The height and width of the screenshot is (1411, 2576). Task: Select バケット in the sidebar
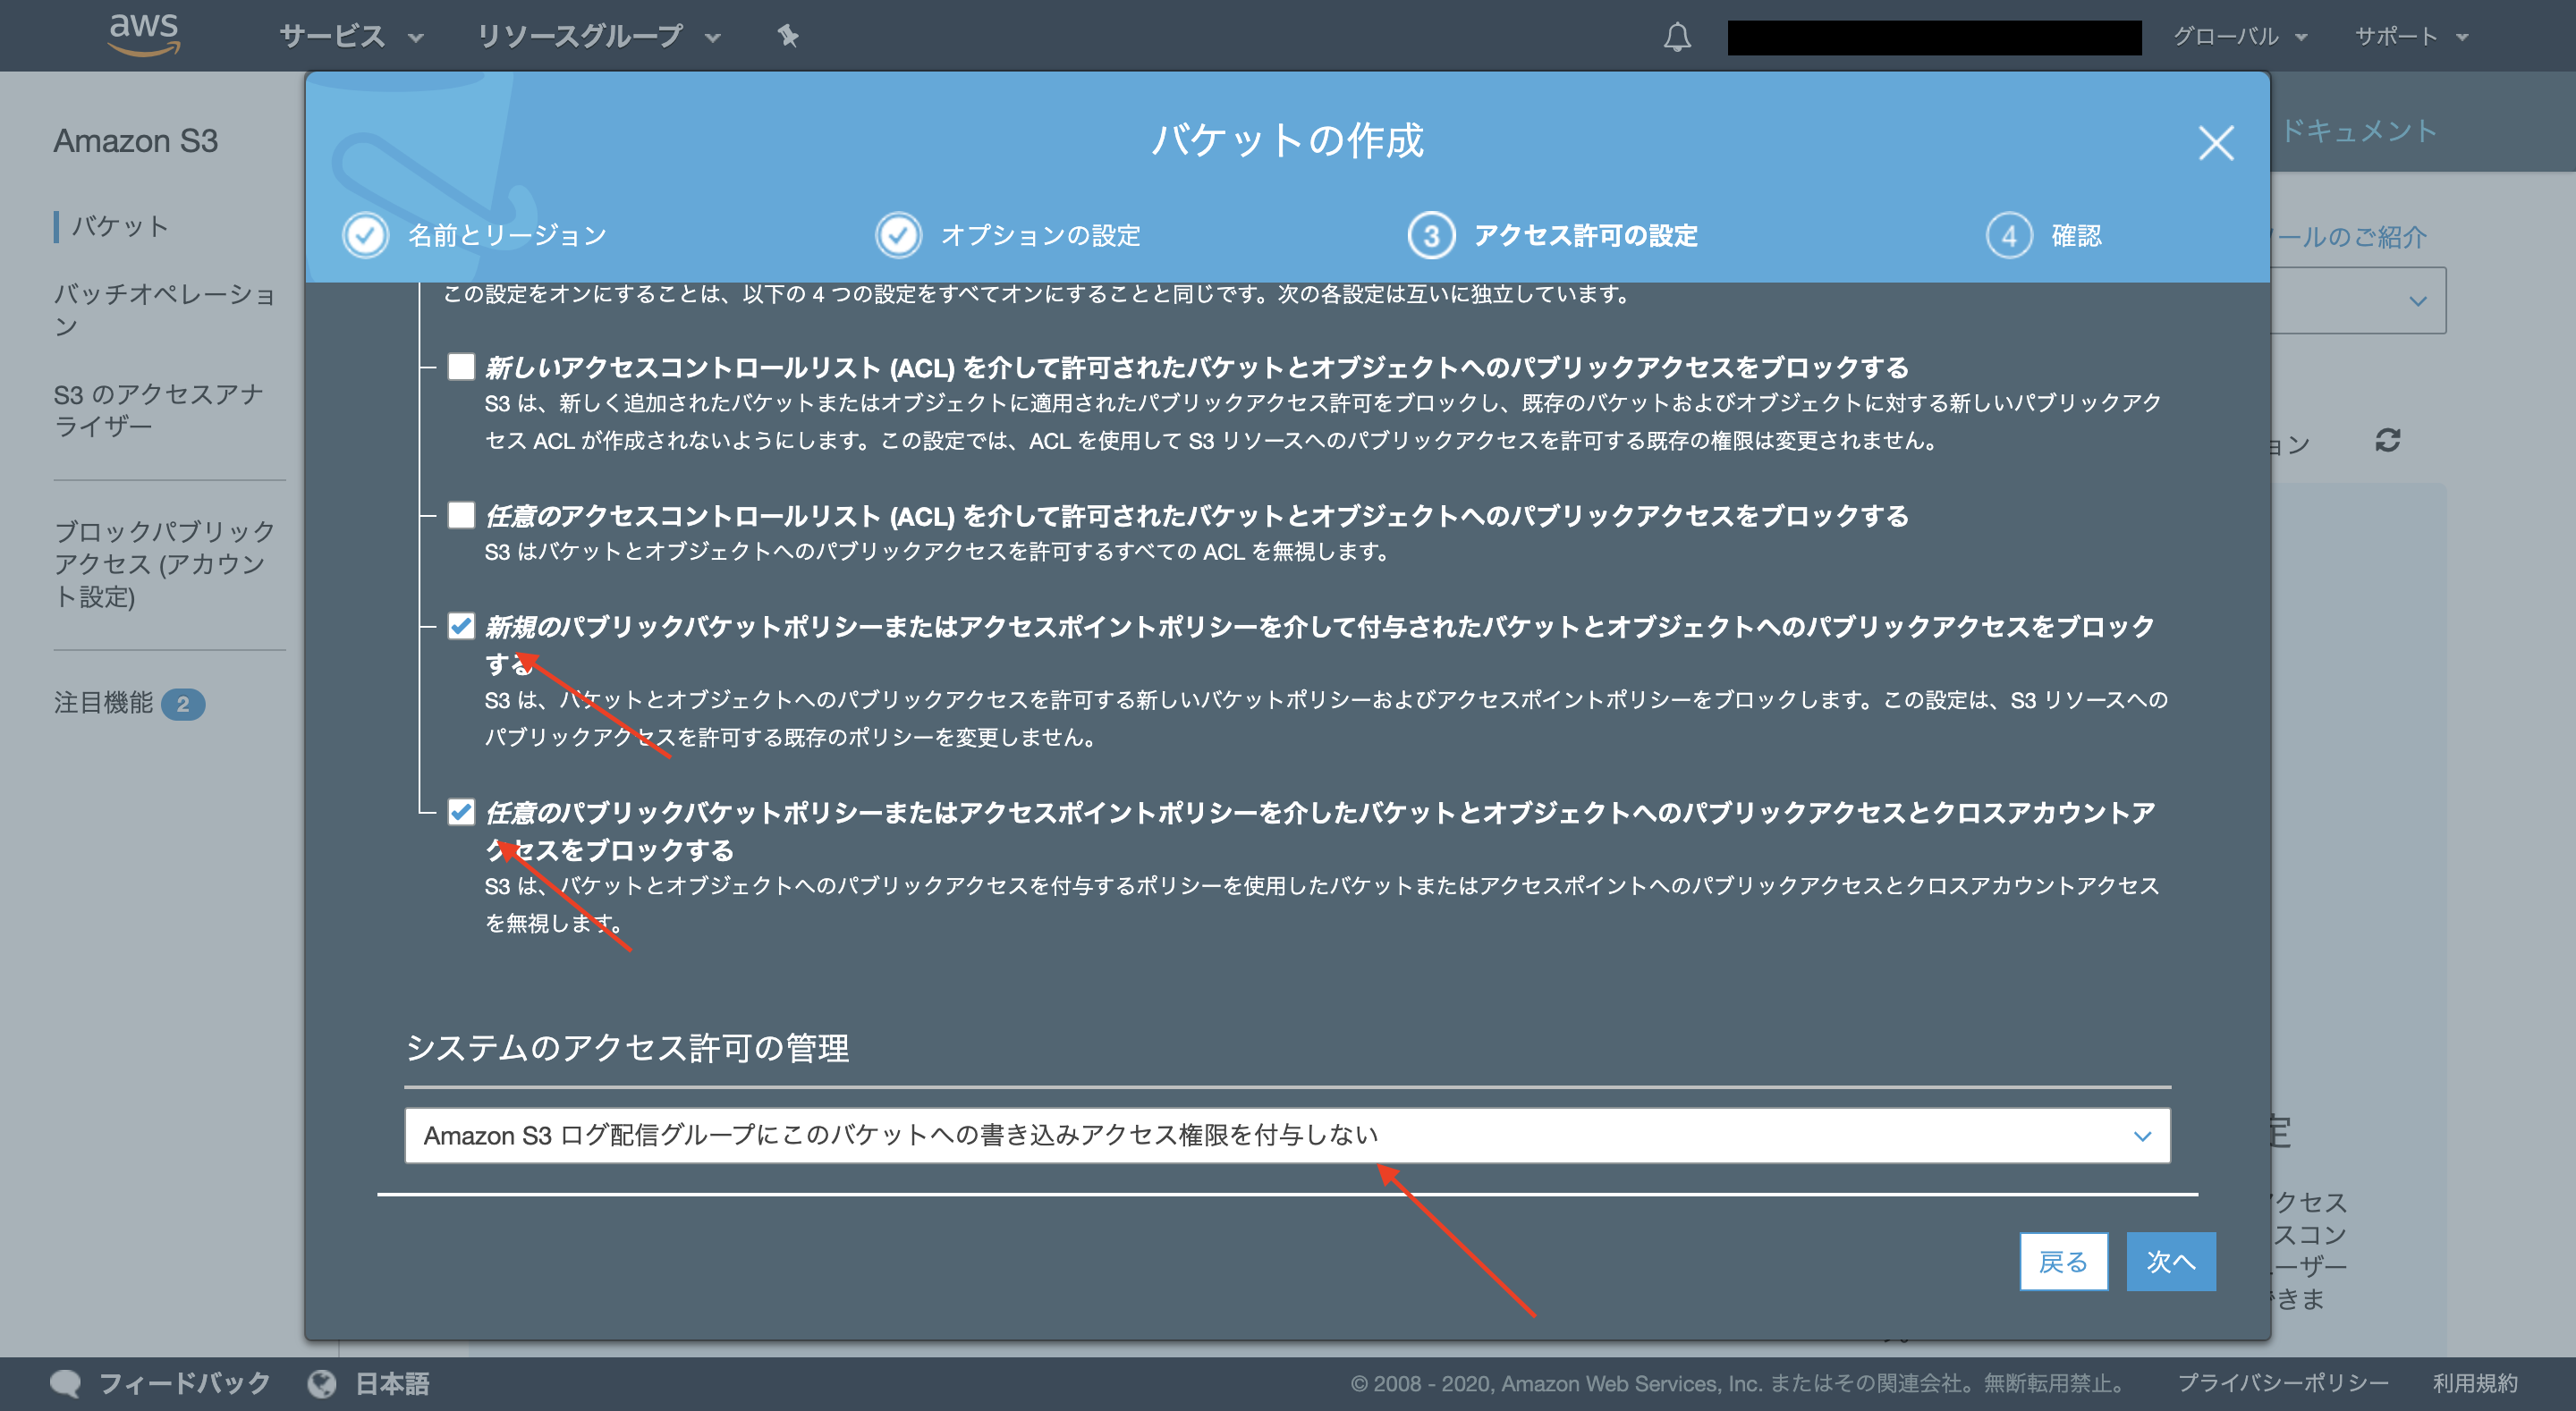(x=120, y=226)
